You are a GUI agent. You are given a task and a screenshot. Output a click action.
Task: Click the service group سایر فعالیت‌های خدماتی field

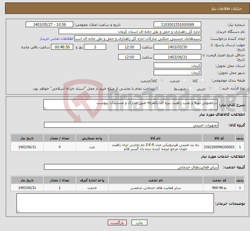click(131, 167)
